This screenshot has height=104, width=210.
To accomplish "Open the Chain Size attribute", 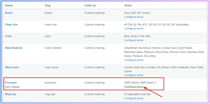I will (11, 25).
